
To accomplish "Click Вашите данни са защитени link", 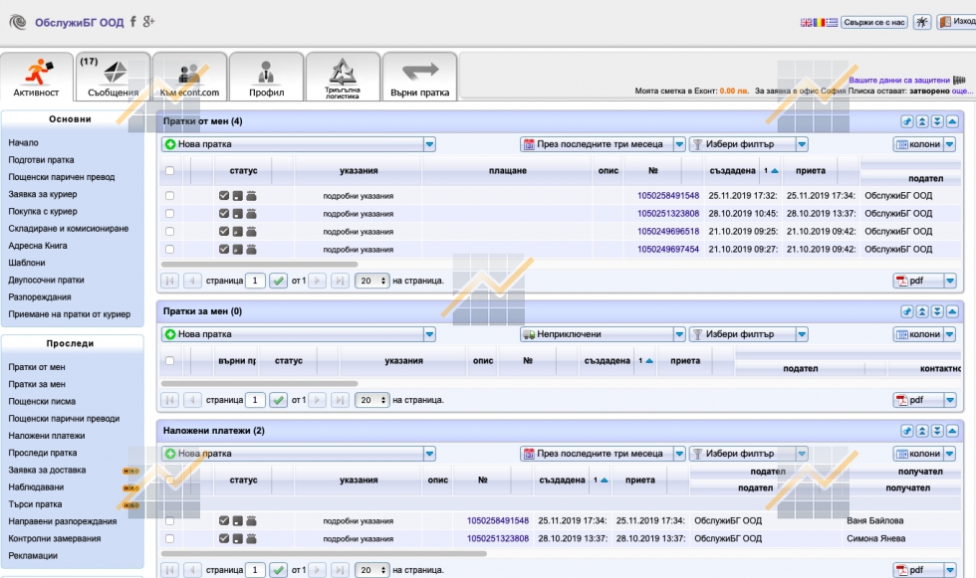I will [x=898, y=81].
